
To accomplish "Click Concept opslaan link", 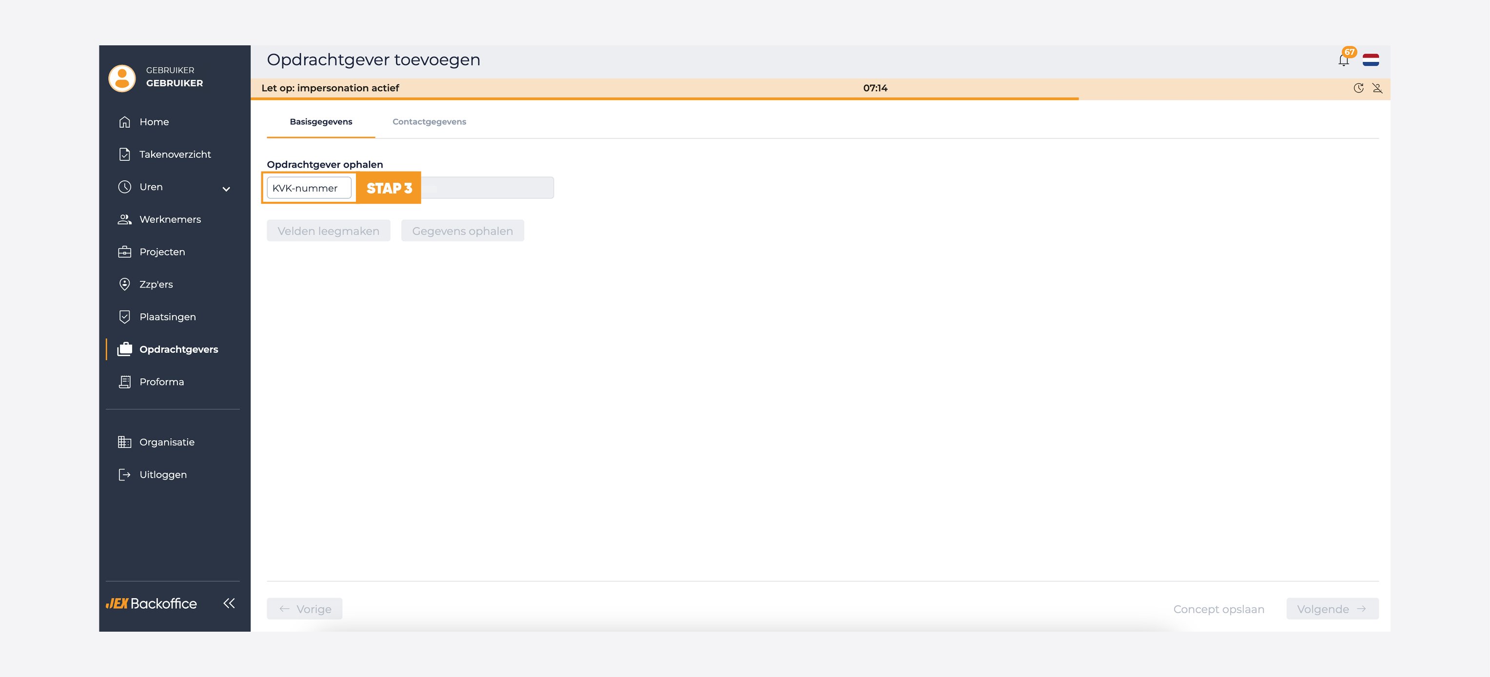I will click(1219, 609).
